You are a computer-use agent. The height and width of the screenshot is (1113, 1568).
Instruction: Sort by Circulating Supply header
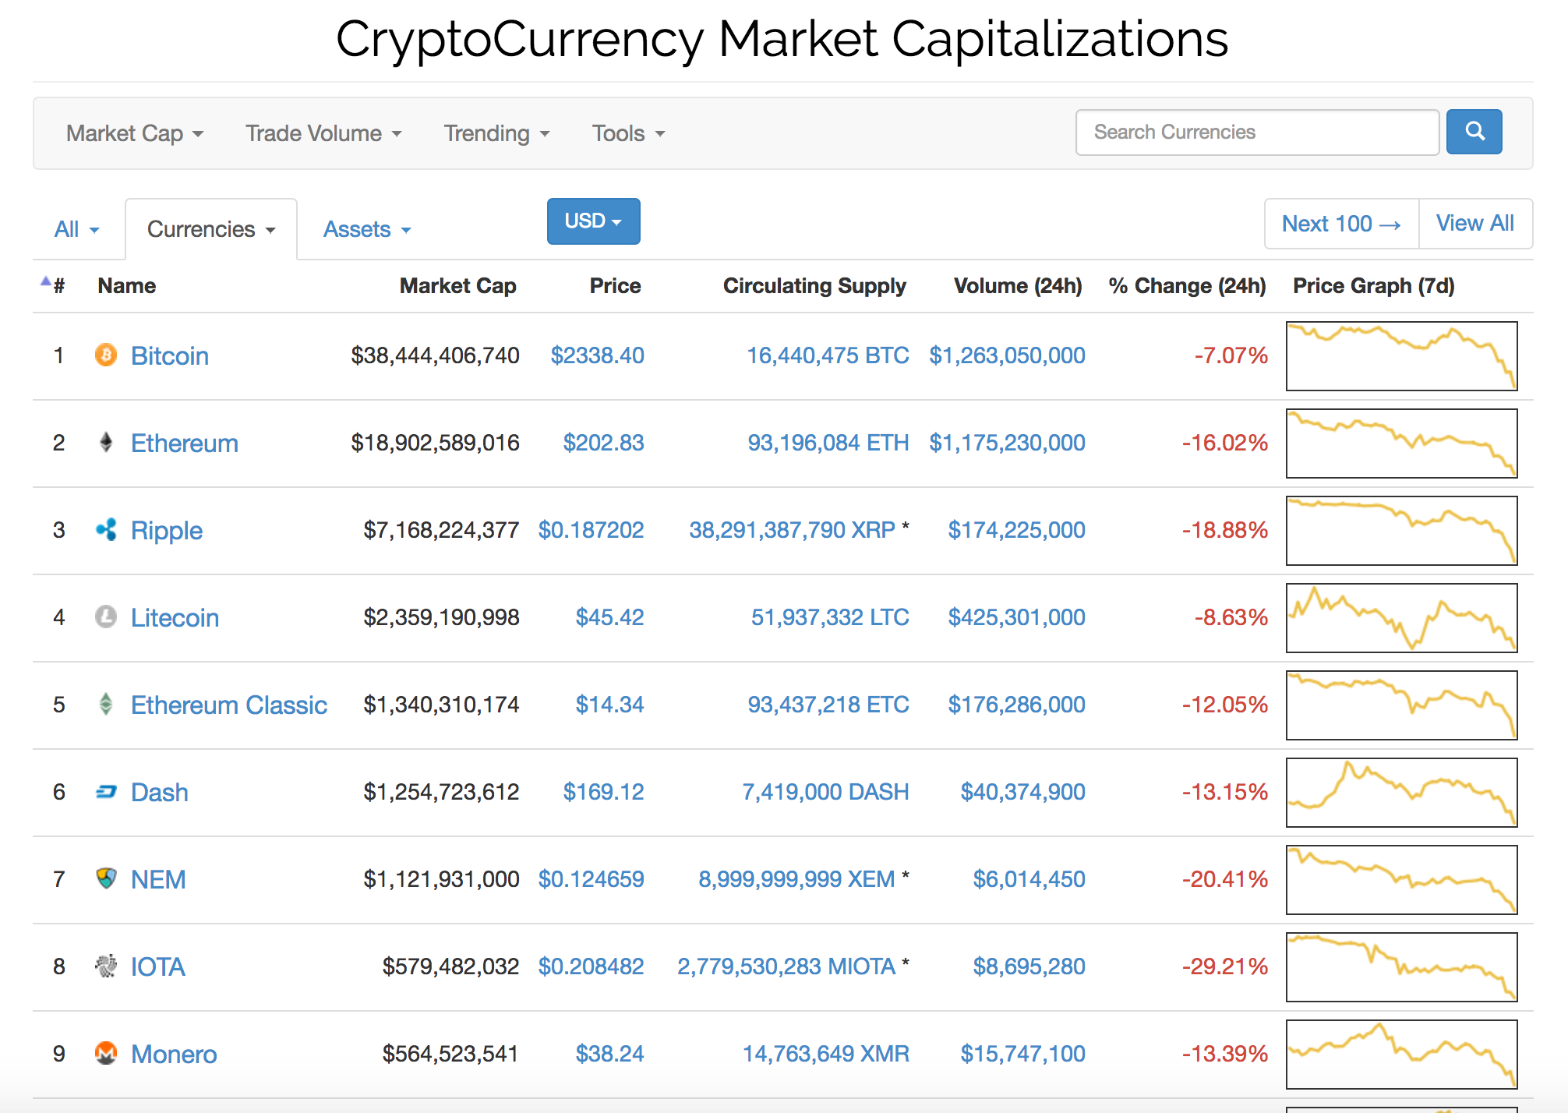tap(814, 285)
